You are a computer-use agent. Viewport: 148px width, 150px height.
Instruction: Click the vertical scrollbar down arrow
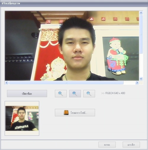pyautogui.click(x=141, y=79)
